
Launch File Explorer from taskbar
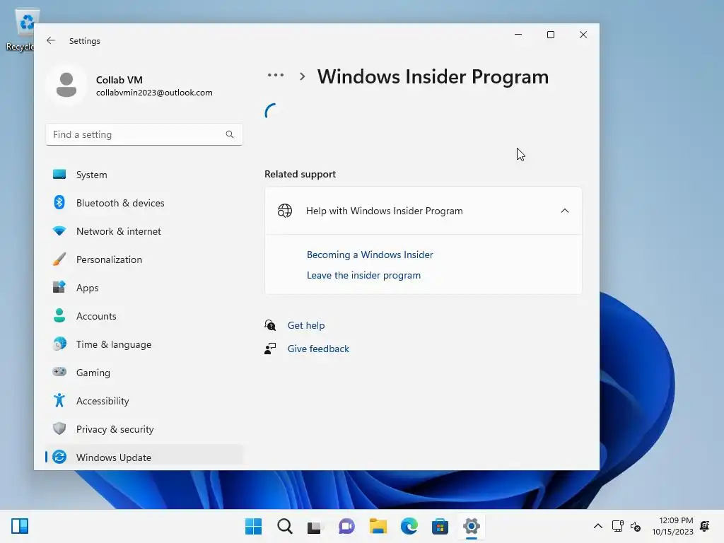[x=378, y=526]
